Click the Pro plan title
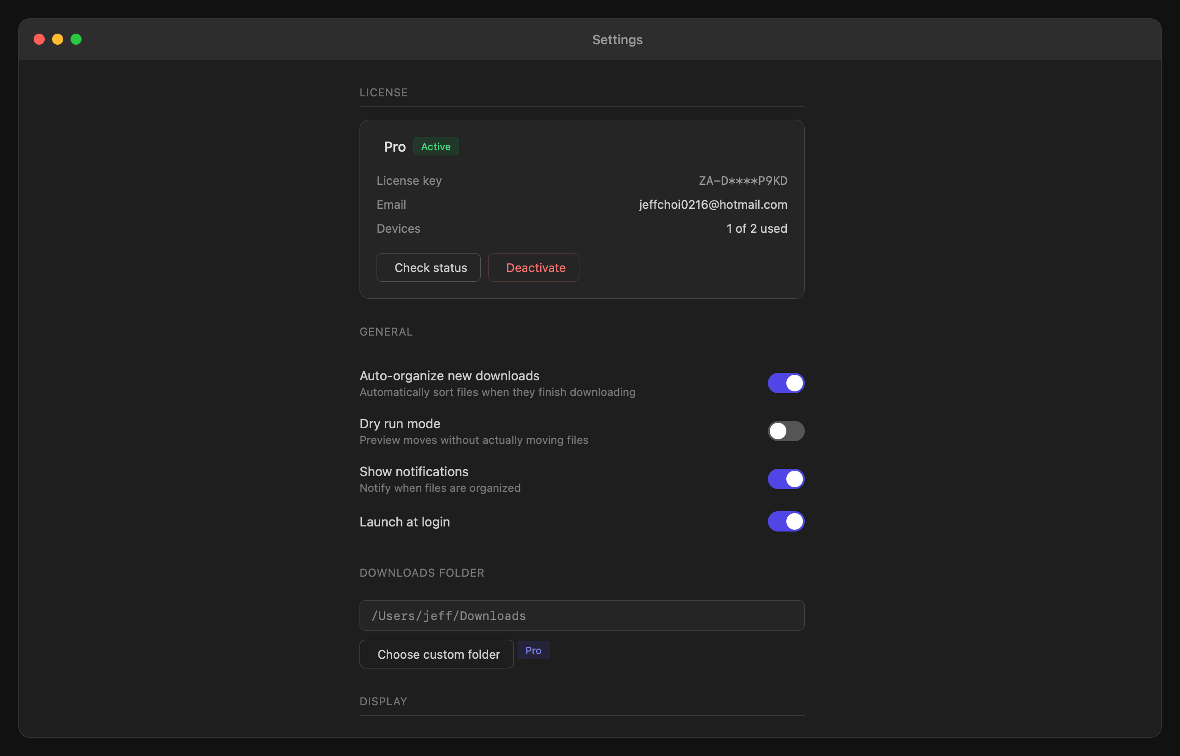Image resolution: width=1180 pixels, height=756 pixels. coord(395,147)
